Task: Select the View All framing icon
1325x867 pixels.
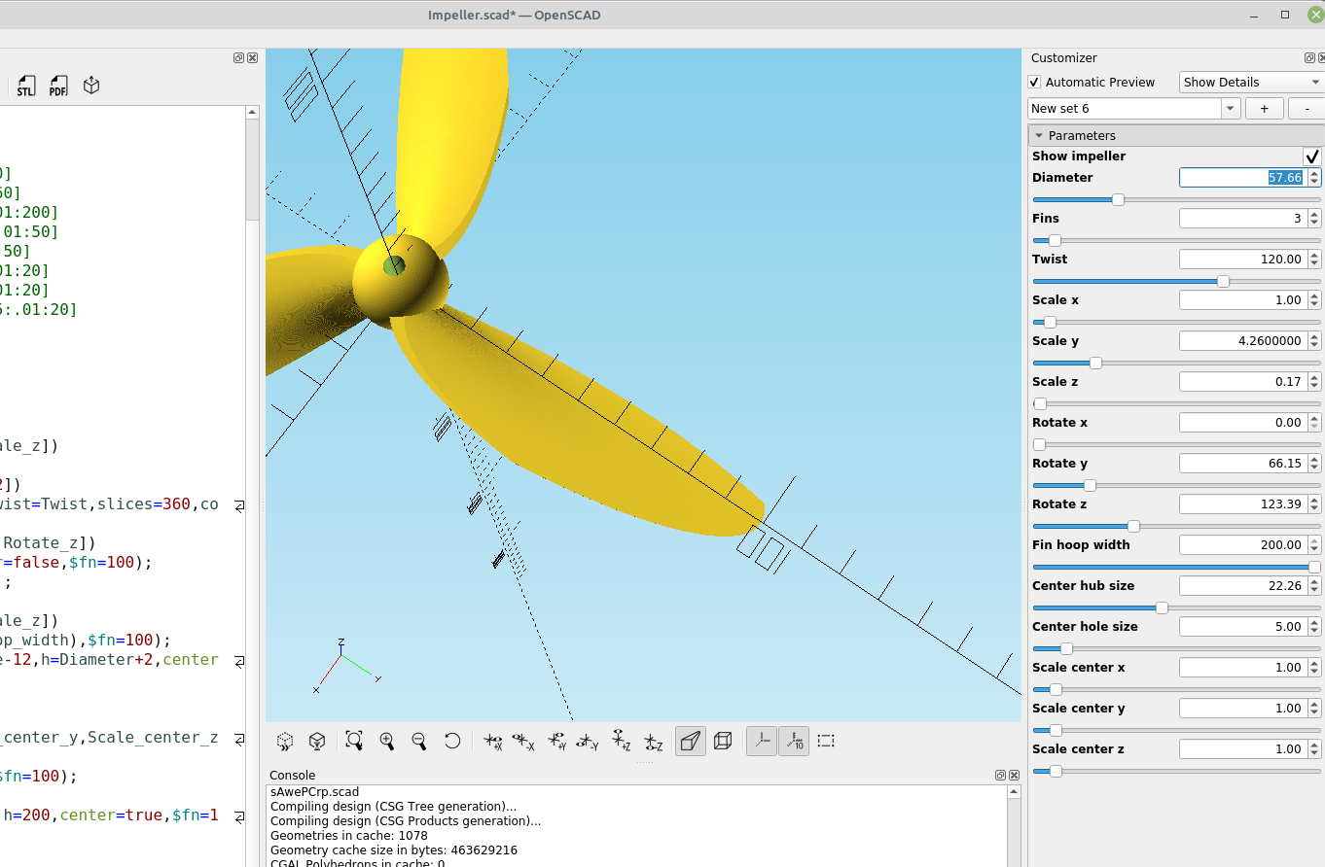Action: tap(353, 741)
